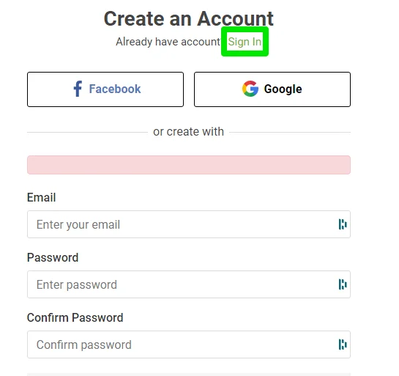The width and height of the screenshot is (399, 376).
Task: Click the Confirm Password label
Action: (x=75, y=317)
